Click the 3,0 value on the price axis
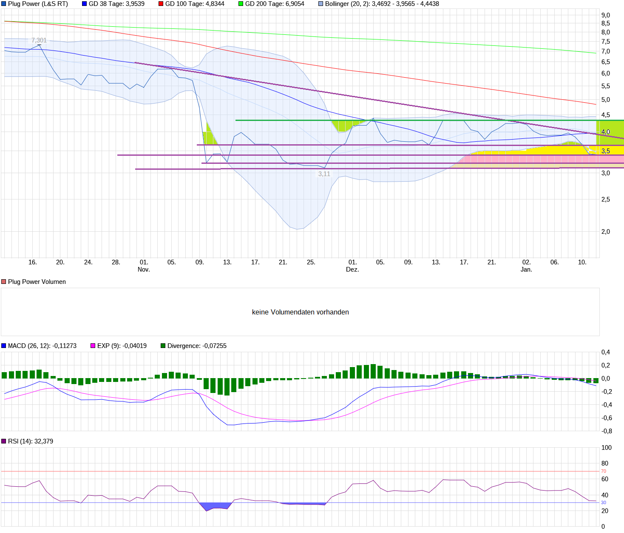 606,173
